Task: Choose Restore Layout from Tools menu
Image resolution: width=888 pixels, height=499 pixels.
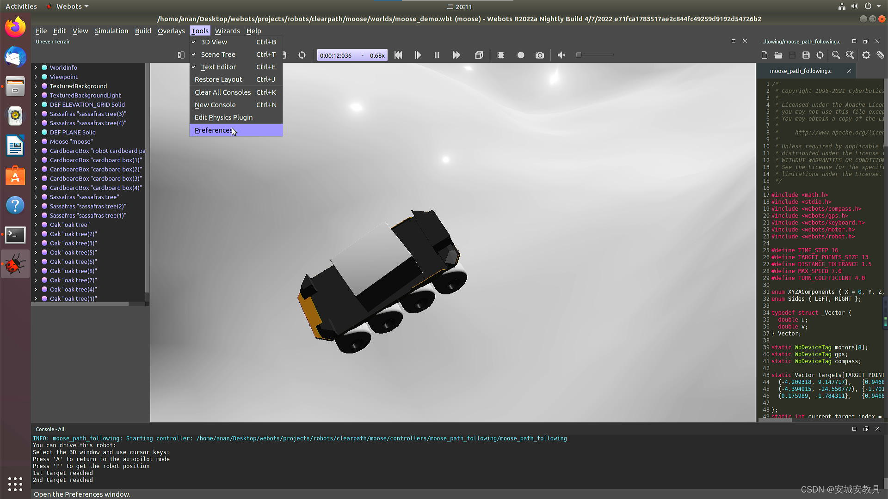Action: (x=236, y=79)
